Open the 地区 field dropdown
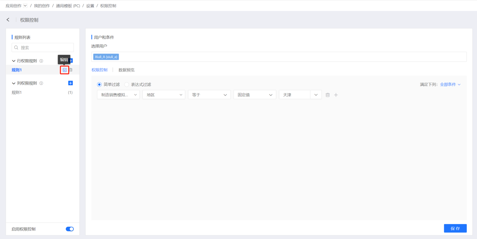The height and width of the screenshot is (239, 477). tap(164, 95)
